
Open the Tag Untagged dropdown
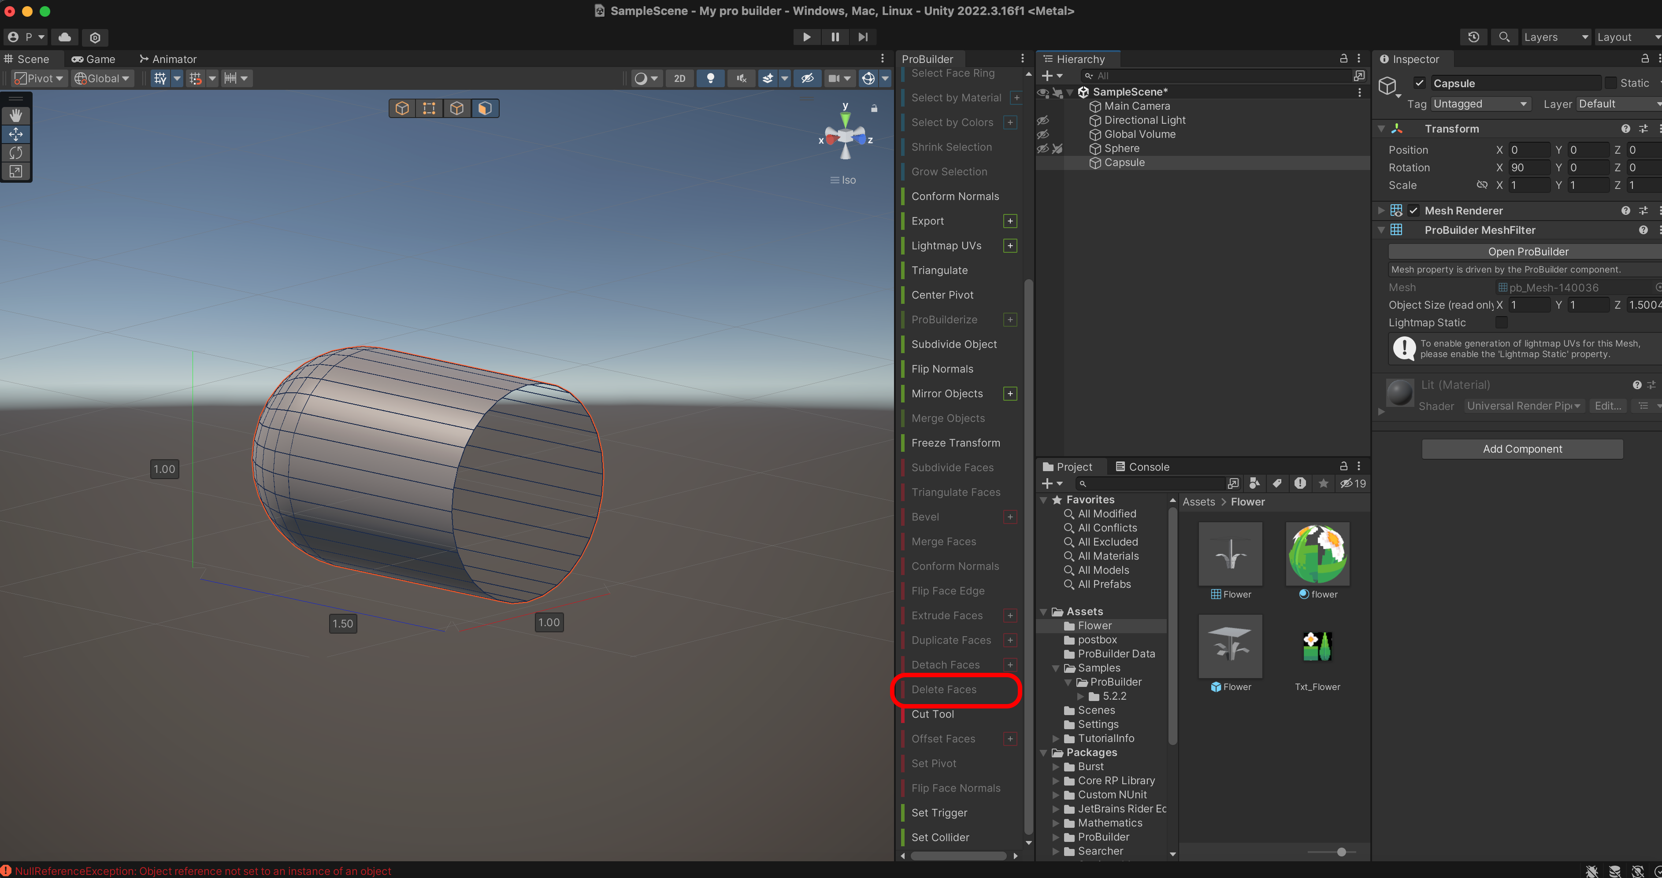point(1480,104)
